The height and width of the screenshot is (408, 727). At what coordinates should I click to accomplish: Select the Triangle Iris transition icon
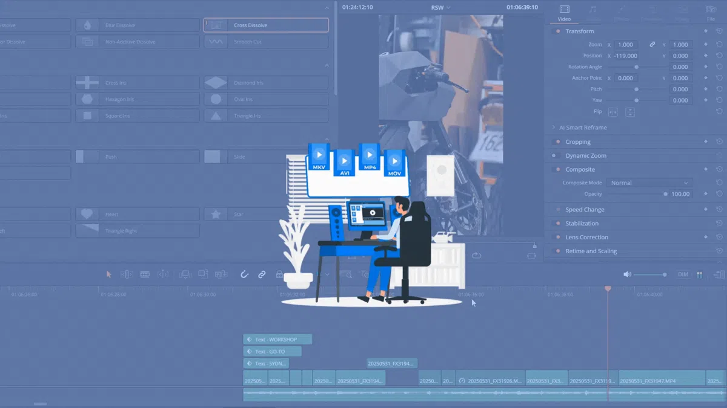pos(216,115)
